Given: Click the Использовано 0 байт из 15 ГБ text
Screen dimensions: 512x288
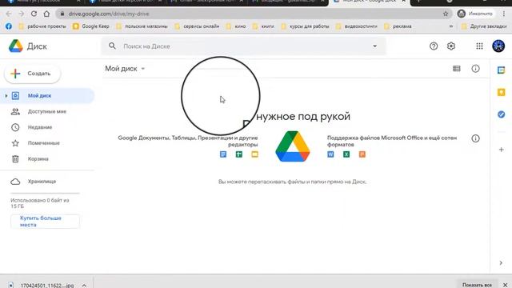Looking at the screenshot, I should coord(40,203).
